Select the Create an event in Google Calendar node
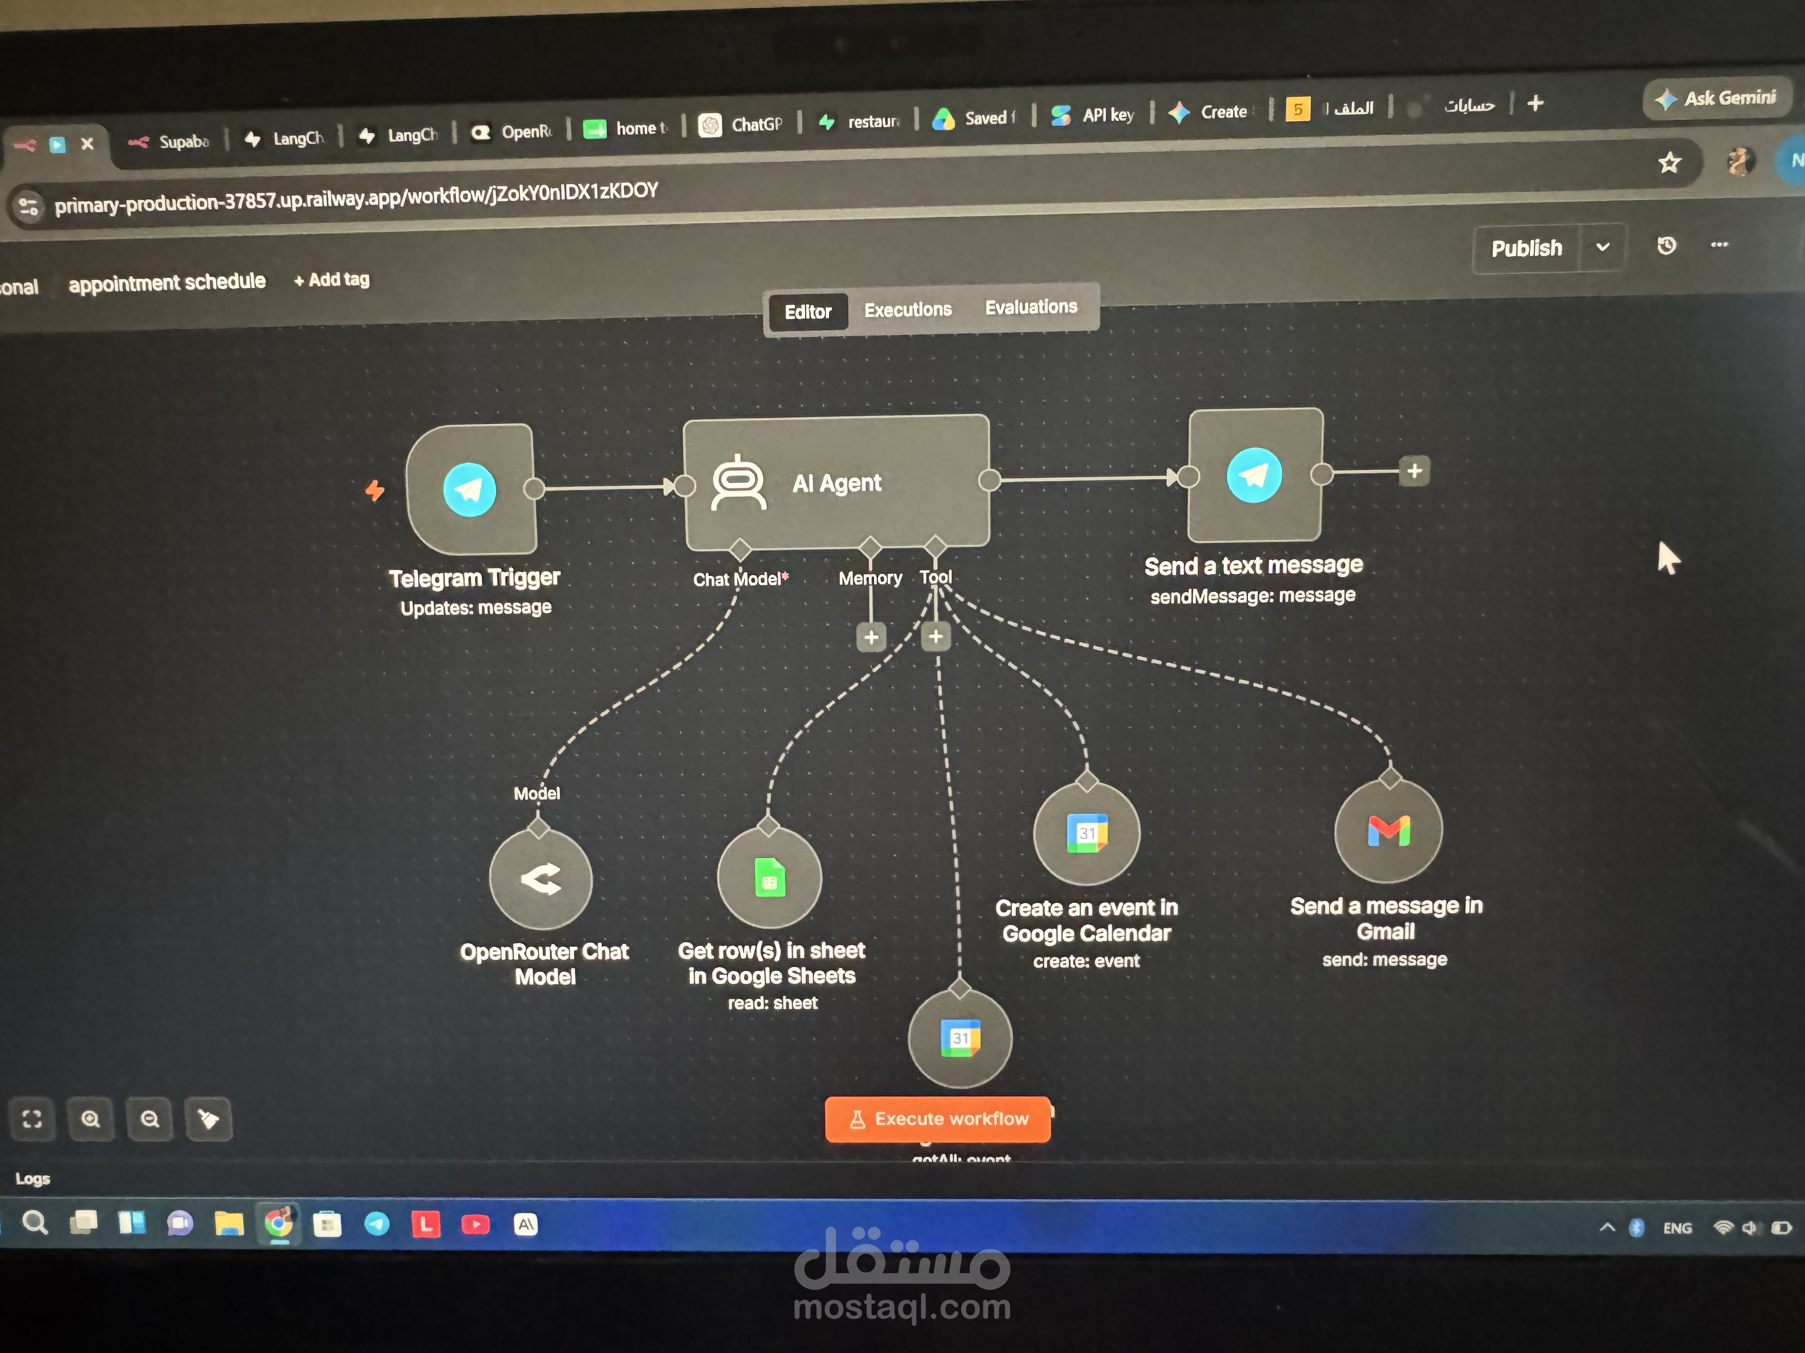 pos(1086,833)
